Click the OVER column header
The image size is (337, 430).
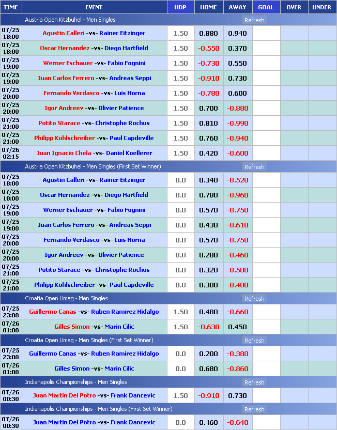click(x=294, y=7)
